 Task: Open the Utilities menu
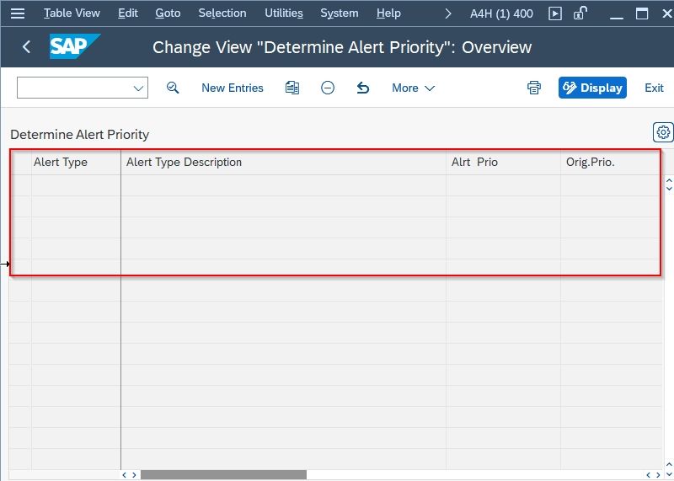tap(284, 13)
